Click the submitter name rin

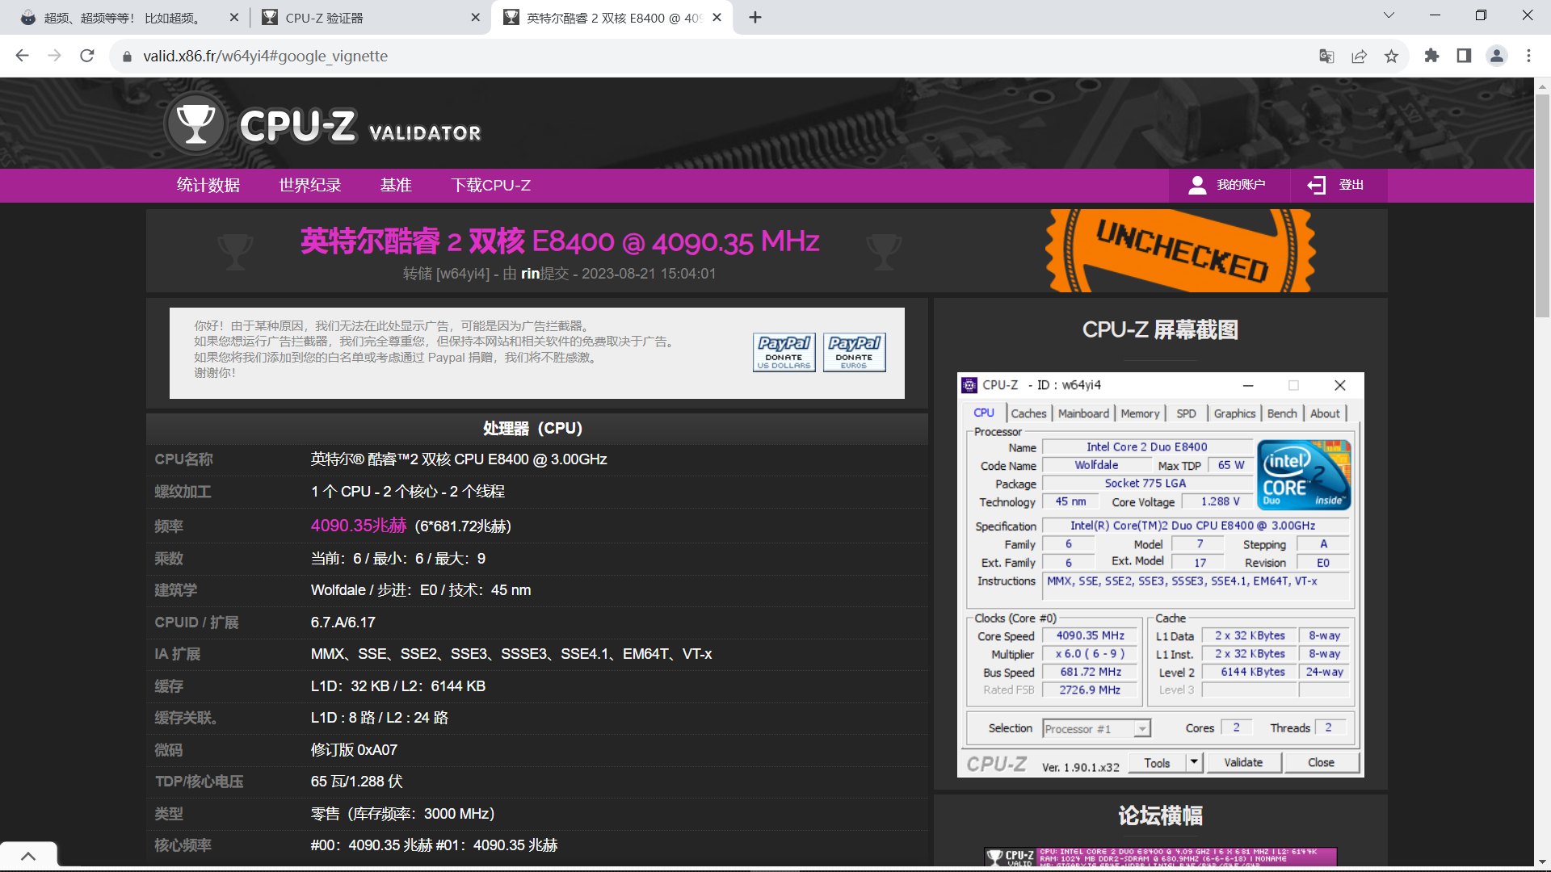click(x=530, y=274)
